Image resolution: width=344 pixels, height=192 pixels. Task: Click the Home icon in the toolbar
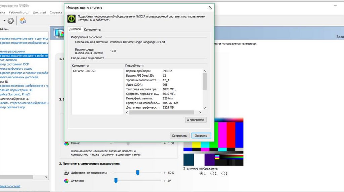coord(23,21)
